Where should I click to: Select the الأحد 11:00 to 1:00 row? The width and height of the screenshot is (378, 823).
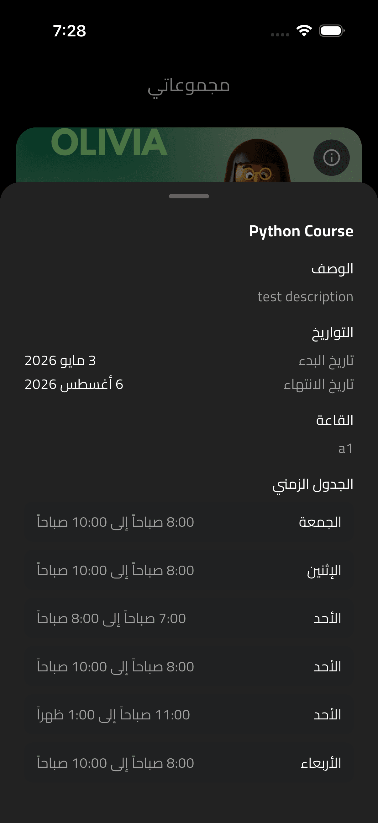tap(189, 715)
